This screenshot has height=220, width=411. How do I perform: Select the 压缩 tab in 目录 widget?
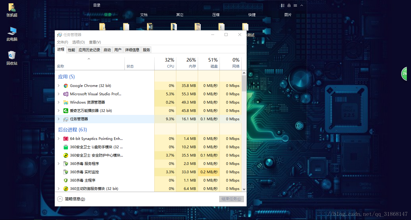(216, 15)
